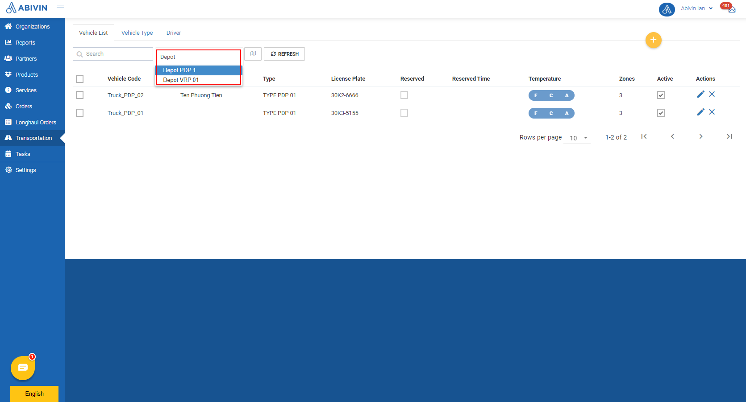Toggle the select-all header checkbox
Viewport: 746px width, 402px height.
tap(80, 79)
